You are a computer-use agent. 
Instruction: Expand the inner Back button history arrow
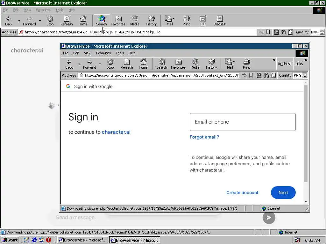(79, 64)
